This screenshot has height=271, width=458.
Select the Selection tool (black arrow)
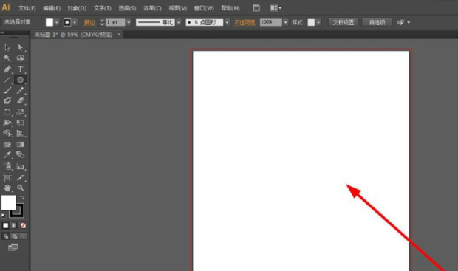click(7, 47)
